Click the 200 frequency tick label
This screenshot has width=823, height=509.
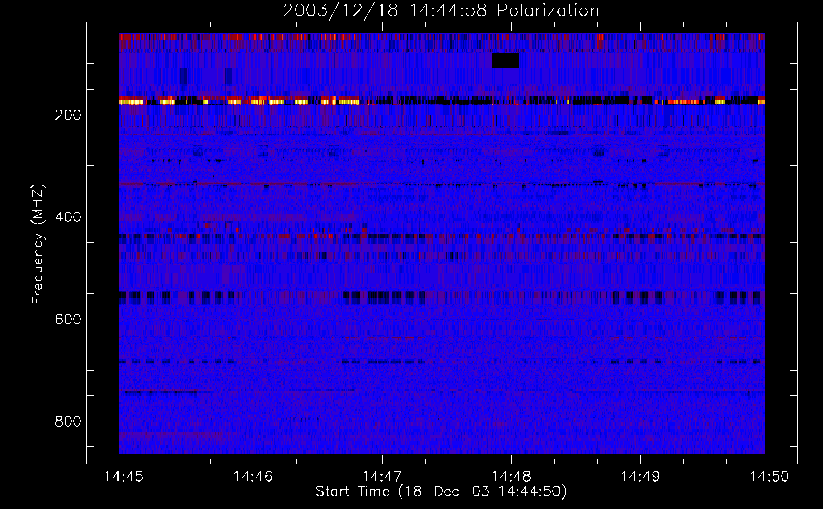(x=68, y=115)
